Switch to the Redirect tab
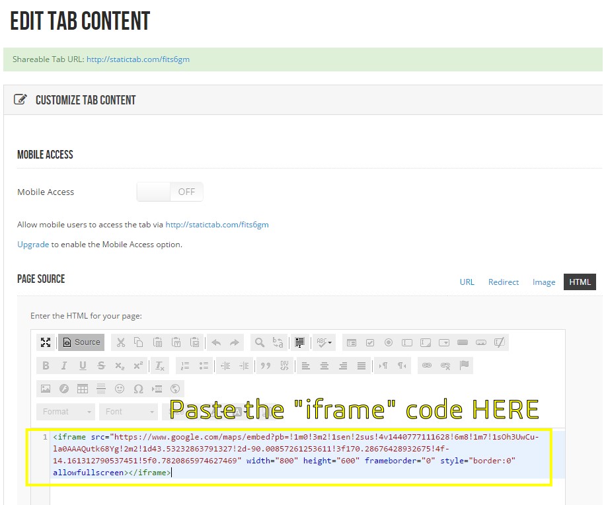Screen dimensions: 608x505 click(x=504, y=282)
